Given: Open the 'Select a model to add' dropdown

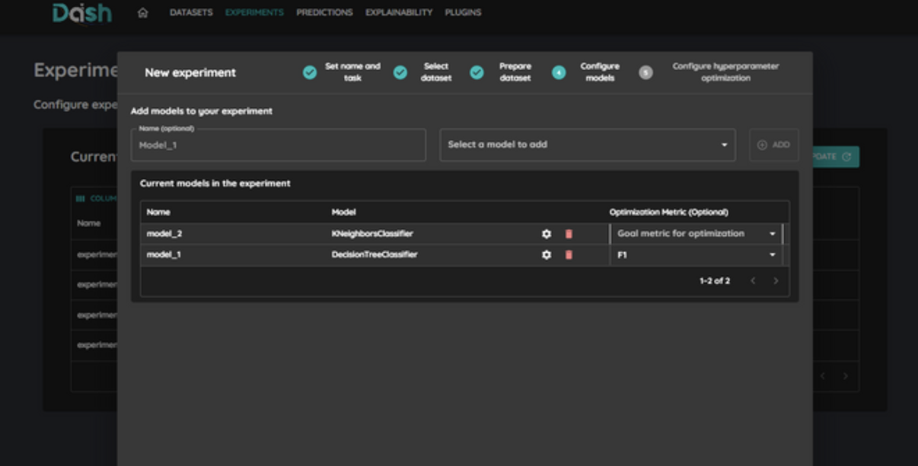Looking at the screenshot, I should (x=587, y=145).
